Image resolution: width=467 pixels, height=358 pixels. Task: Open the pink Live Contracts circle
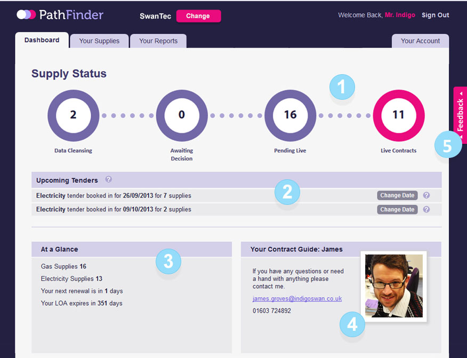pos(398,115)
